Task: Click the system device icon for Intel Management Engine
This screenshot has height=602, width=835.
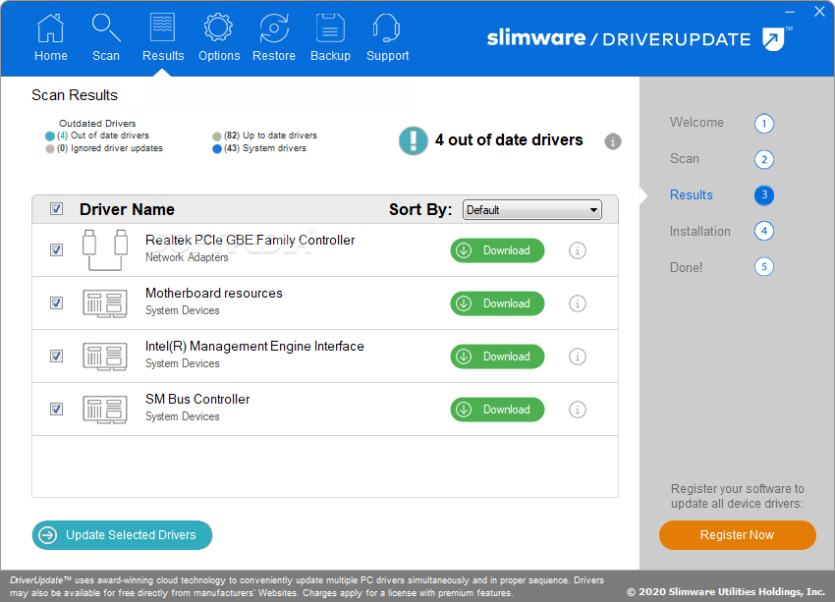Action: click(x=105, y=356)
